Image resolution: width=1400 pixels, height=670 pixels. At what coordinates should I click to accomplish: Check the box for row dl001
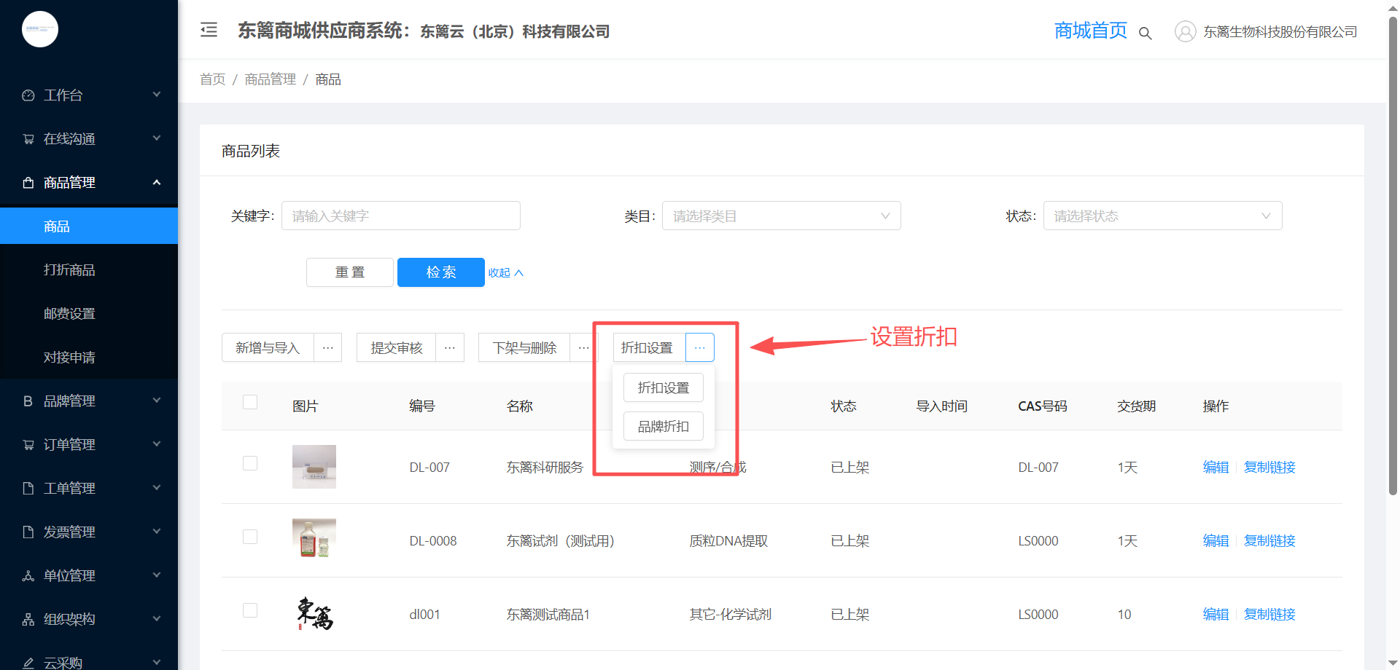(250, 610)
